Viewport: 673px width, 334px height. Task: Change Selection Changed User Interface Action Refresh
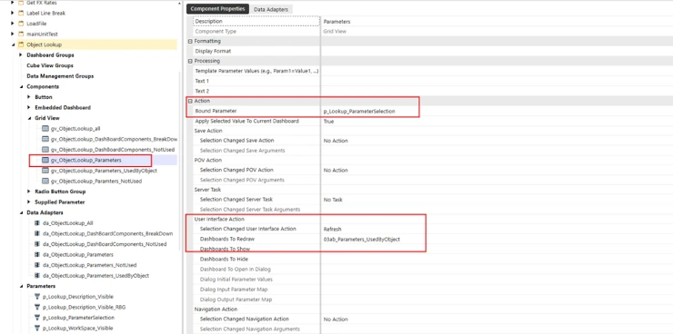coord(497,229)
